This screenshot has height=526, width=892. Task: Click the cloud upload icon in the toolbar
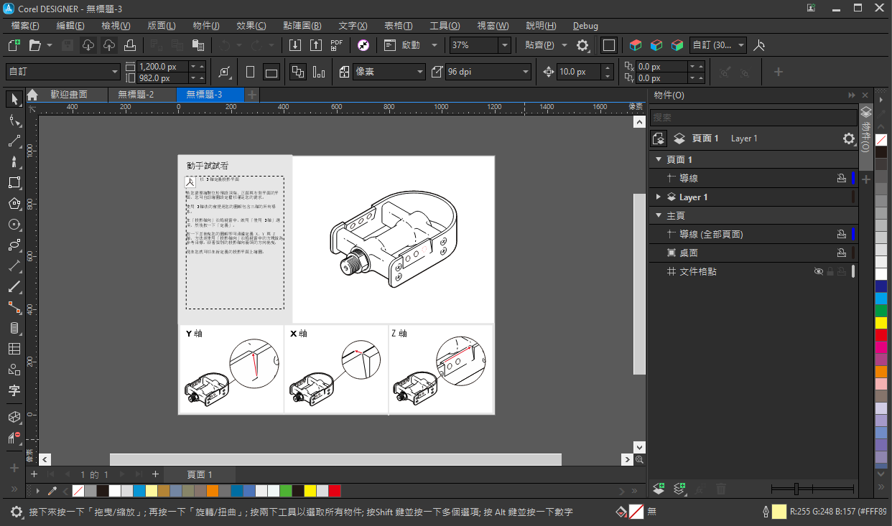coord(109,45)
